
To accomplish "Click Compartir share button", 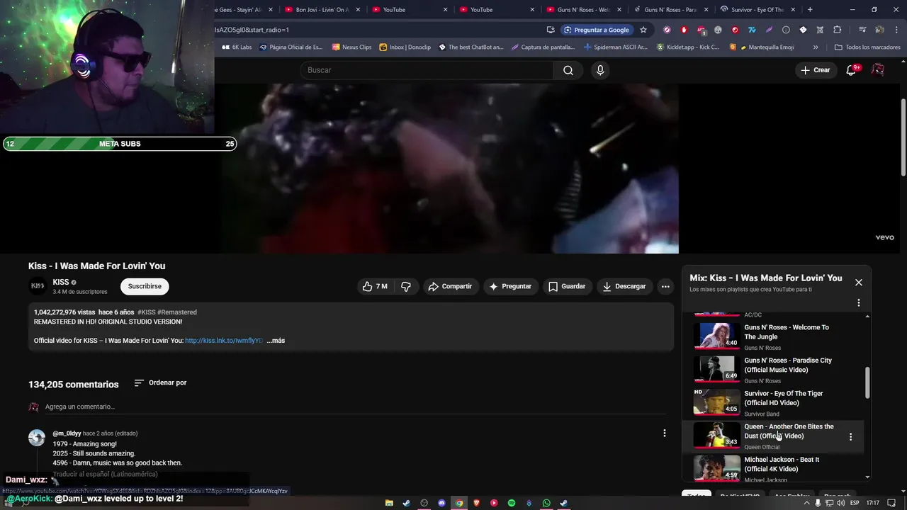I will [x=450, y=286].
